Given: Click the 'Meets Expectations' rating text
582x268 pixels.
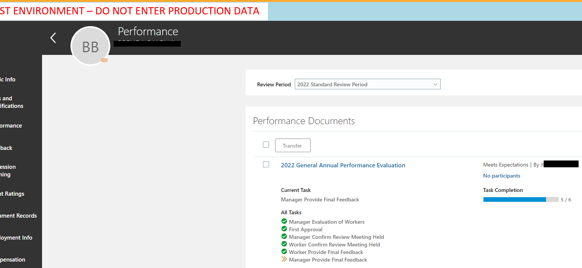Looking at the screenshot, I should pos(505,165).
